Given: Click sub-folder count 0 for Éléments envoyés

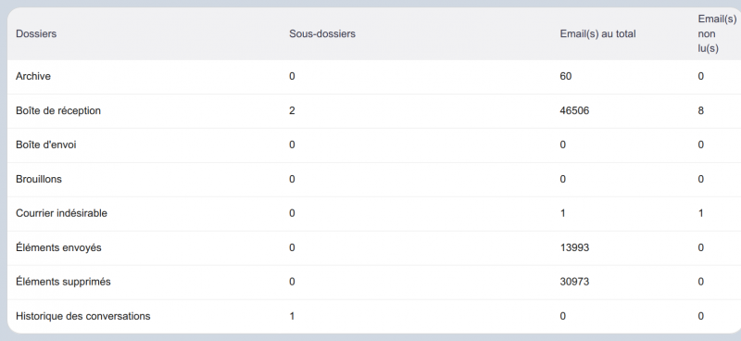Looking at the screenshot, I should [292, 247].
